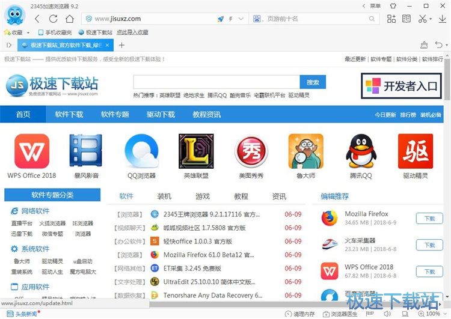Open the 收藏 favorites star button
Screen dimensions: 451x319
point(13,32)
